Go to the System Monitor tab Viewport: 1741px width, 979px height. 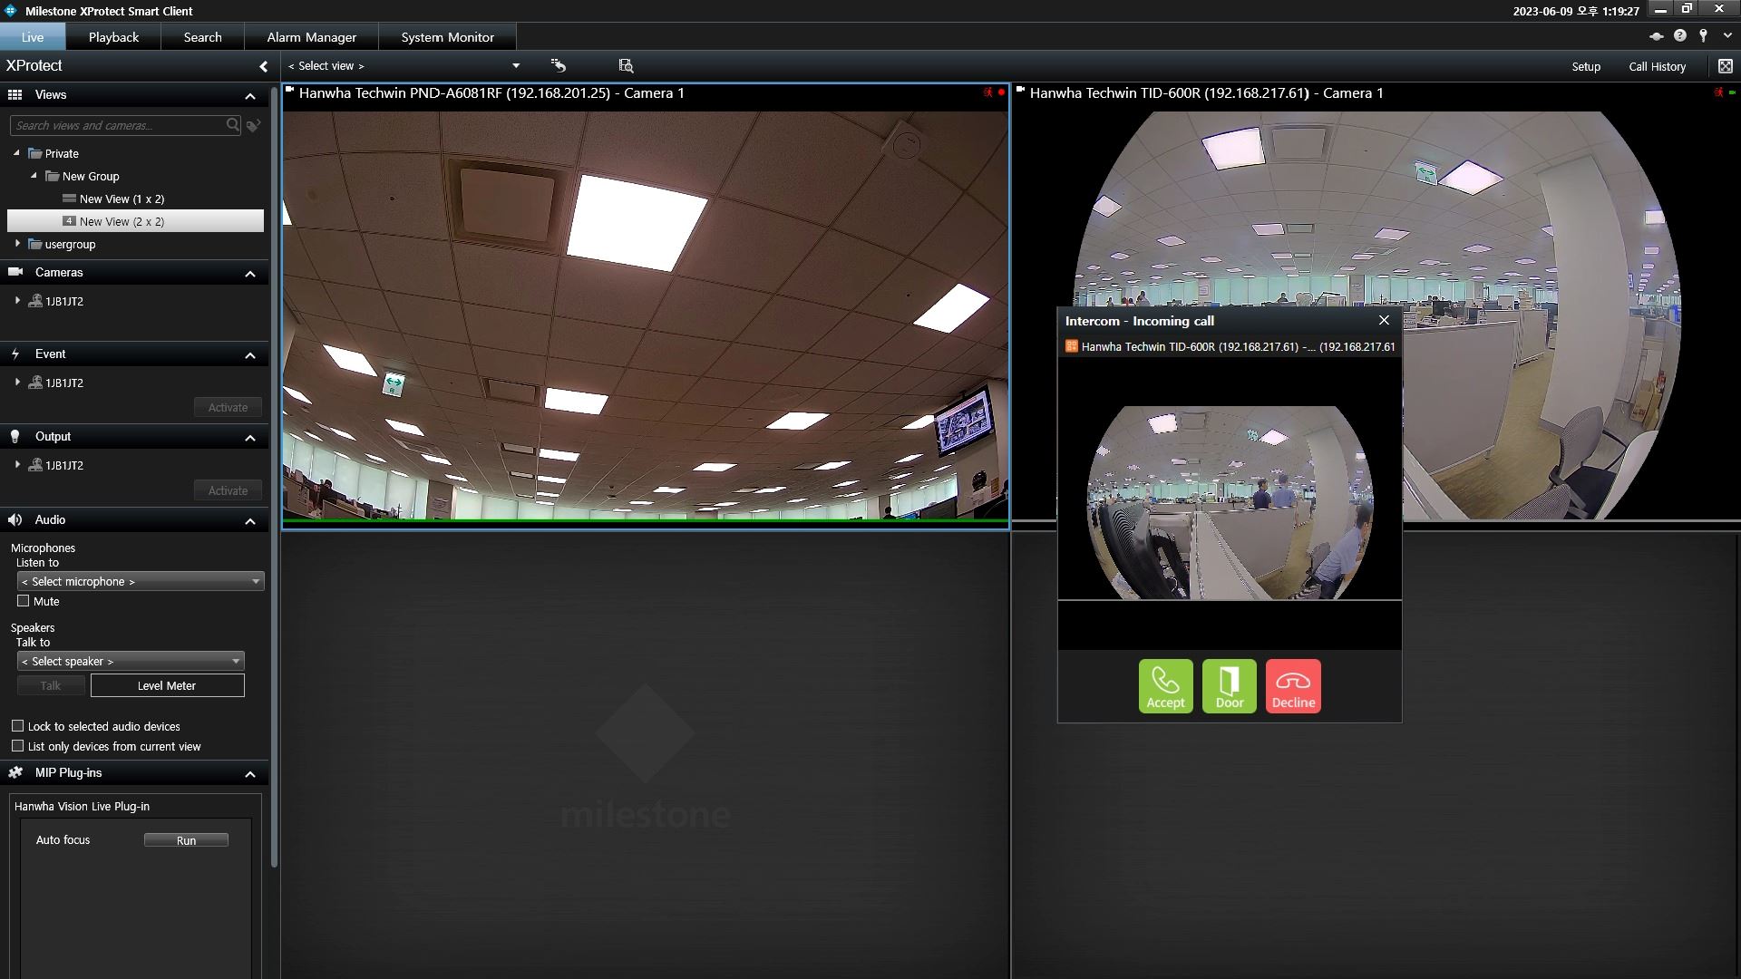click(x=447, y=37)
